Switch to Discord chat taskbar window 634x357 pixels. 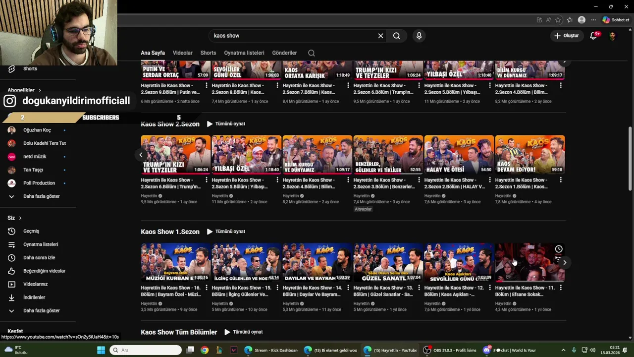pyautogui.click(x=510, y=350)
